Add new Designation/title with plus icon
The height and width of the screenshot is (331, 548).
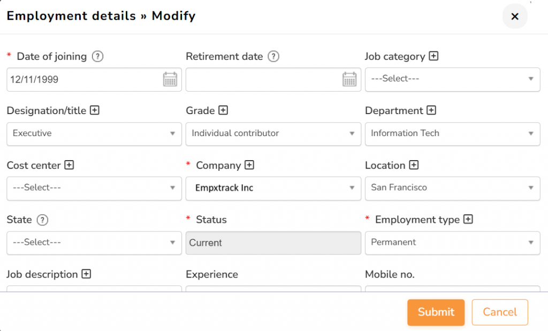click(x=95, y=110)
